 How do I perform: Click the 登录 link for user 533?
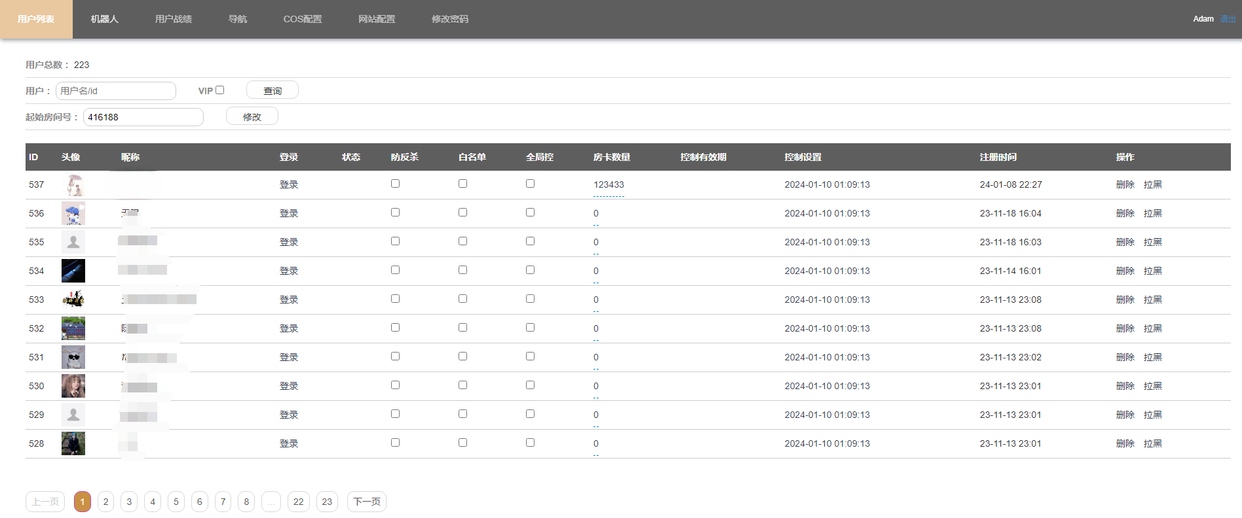(x=288, y=300)
